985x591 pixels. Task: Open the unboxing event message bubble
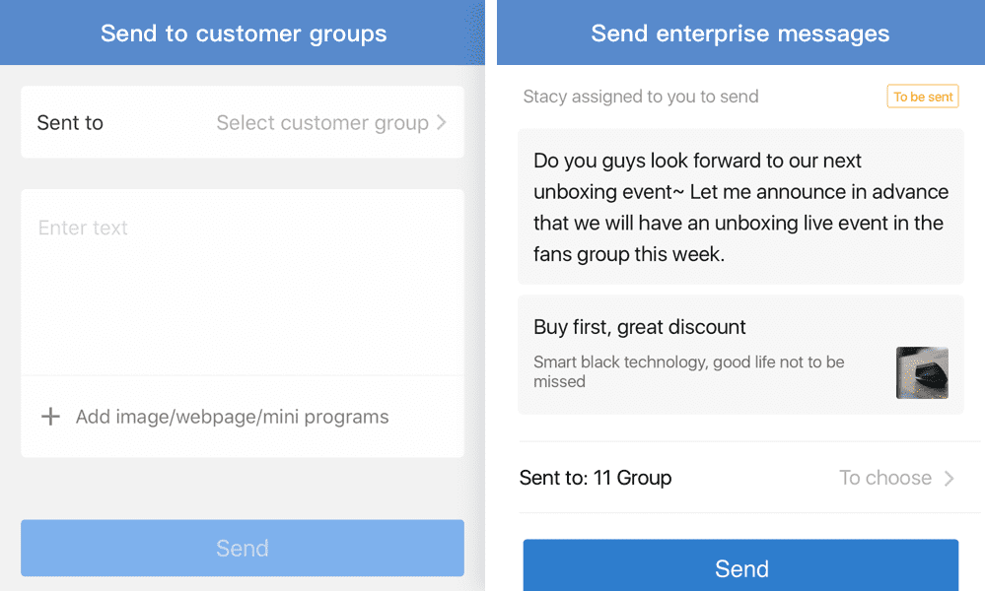[740, 207]
